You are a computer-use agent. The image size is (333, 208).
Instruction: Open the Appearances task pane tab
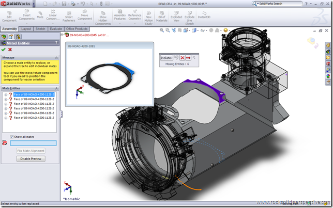(328, 76)
